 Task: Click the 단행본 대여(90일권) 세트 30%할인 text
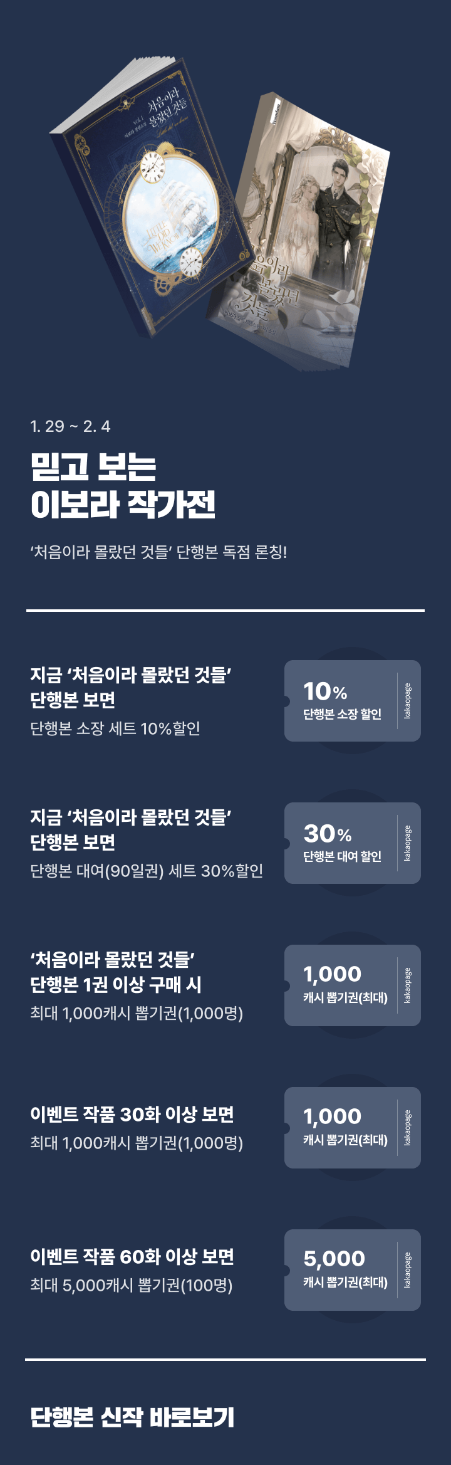tap(147, 871)
